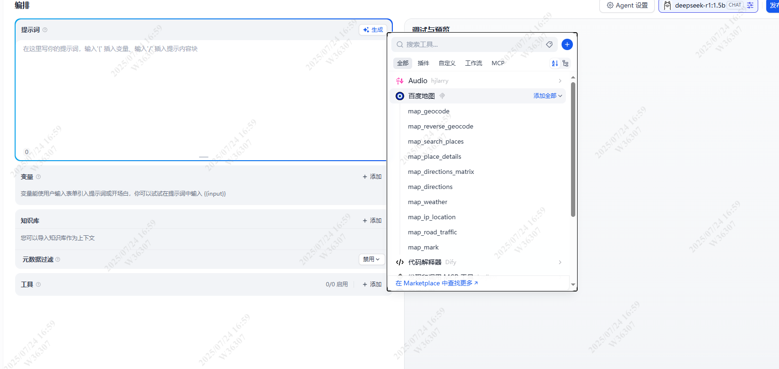This screenshot has height=369, width=779.
Task: Switch to the tree structure view icon
Action: [565, 63]
